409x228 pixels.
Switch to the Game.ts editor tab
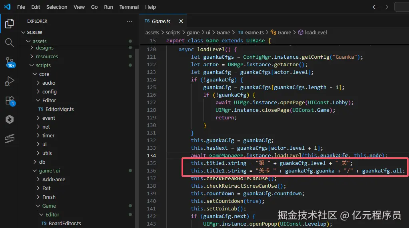[161, 21]
